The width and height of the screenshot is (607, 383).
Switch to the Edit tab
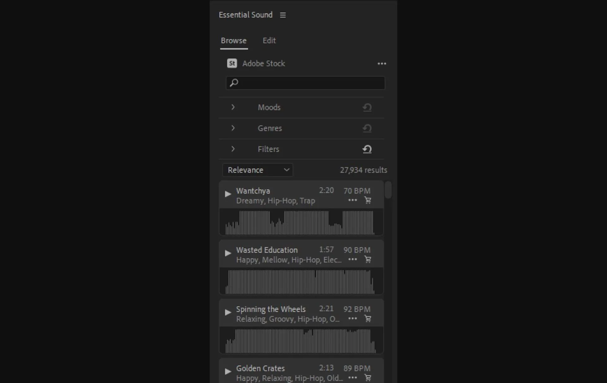[269, 40]
